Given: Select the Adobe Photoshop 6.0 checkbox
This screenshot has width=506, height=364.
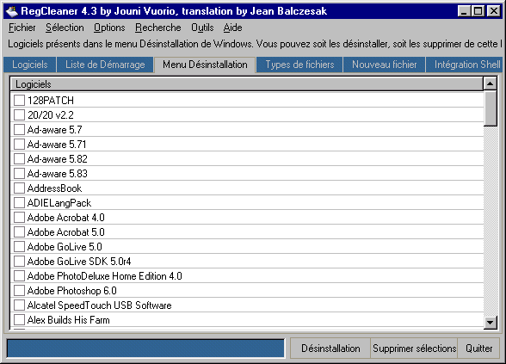Looking at the screenshot, I should point(19,291).
